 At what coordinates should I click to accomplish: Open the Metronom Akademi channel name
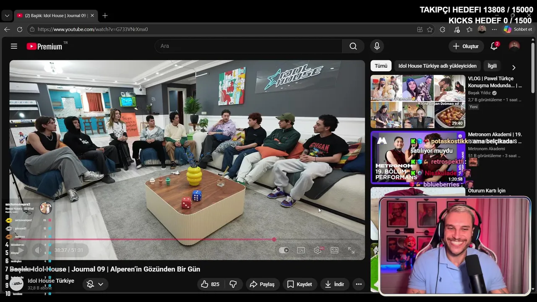coord(487,148)
